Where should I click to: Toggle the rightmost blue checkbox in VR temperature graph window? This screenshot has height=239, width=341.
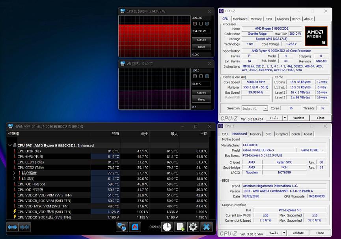coord(207,76)
